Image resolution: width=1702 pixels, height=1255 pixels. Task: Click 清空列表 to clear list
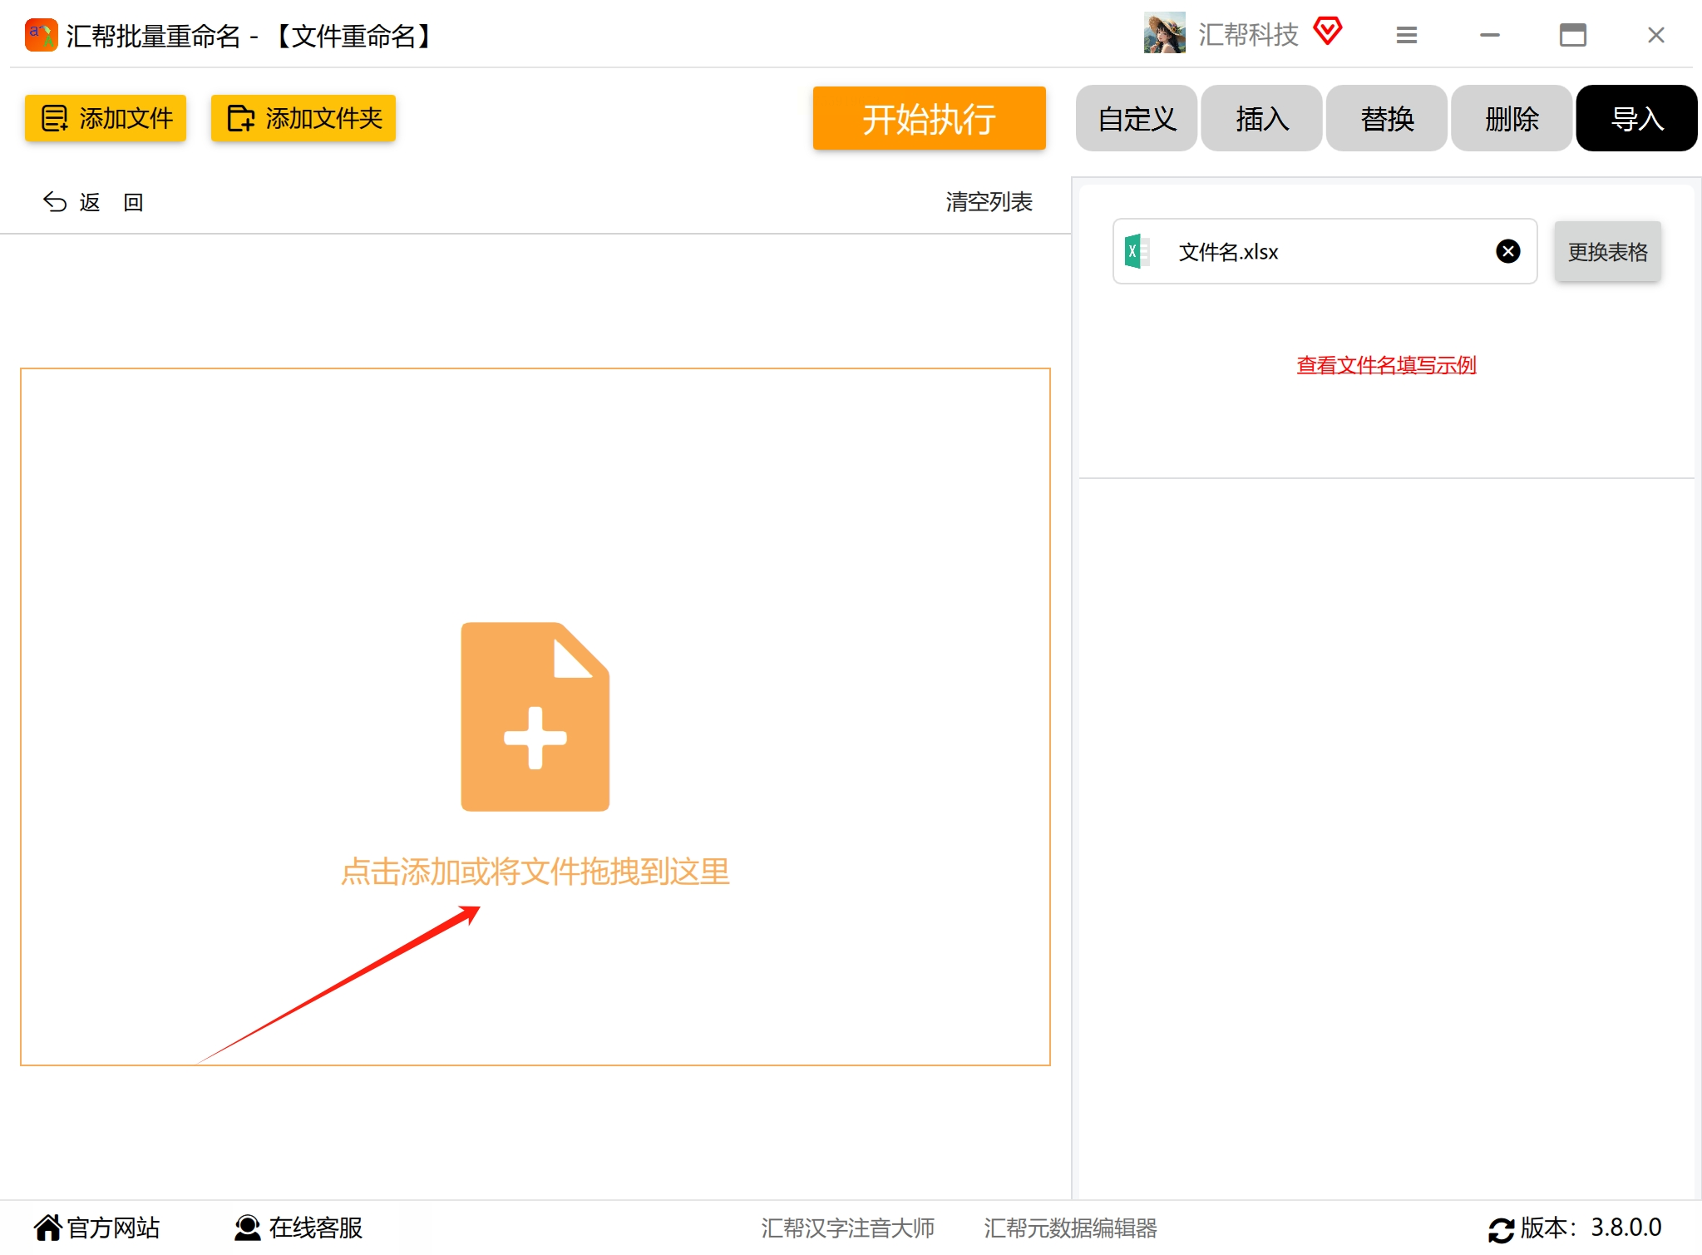click(989, 202)
